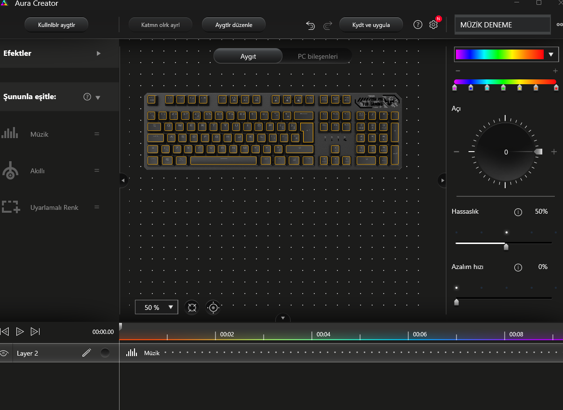Image resolution: width=563 pixels, height=410 pixels.
Task: Click the skip to end playback button
Action: click(x=35, y=332)
